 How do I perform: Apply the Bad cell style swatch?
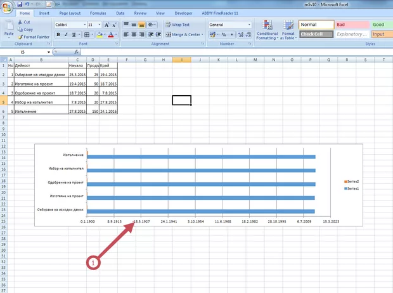351,25
